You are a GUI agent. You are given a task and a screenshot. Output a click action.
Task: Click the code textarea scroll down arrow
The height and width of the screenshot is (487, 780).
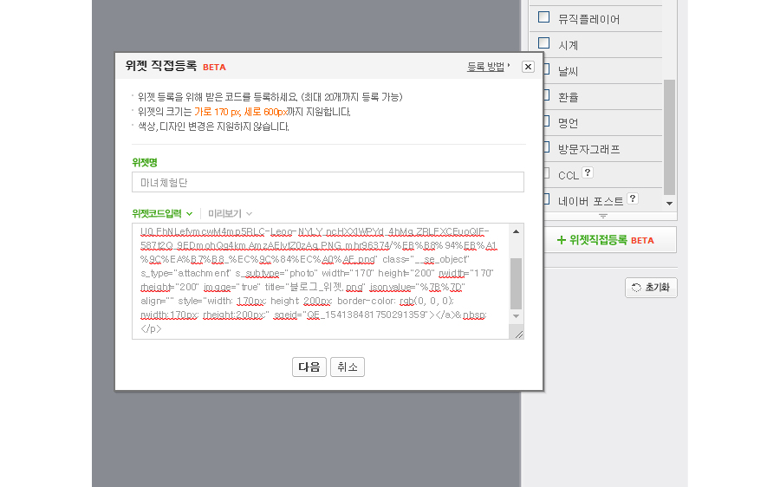[516, 316]
